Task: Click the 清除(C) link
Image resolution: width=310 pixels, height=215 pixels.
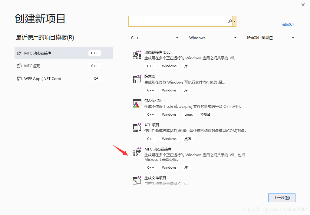Action: point(287,24)
